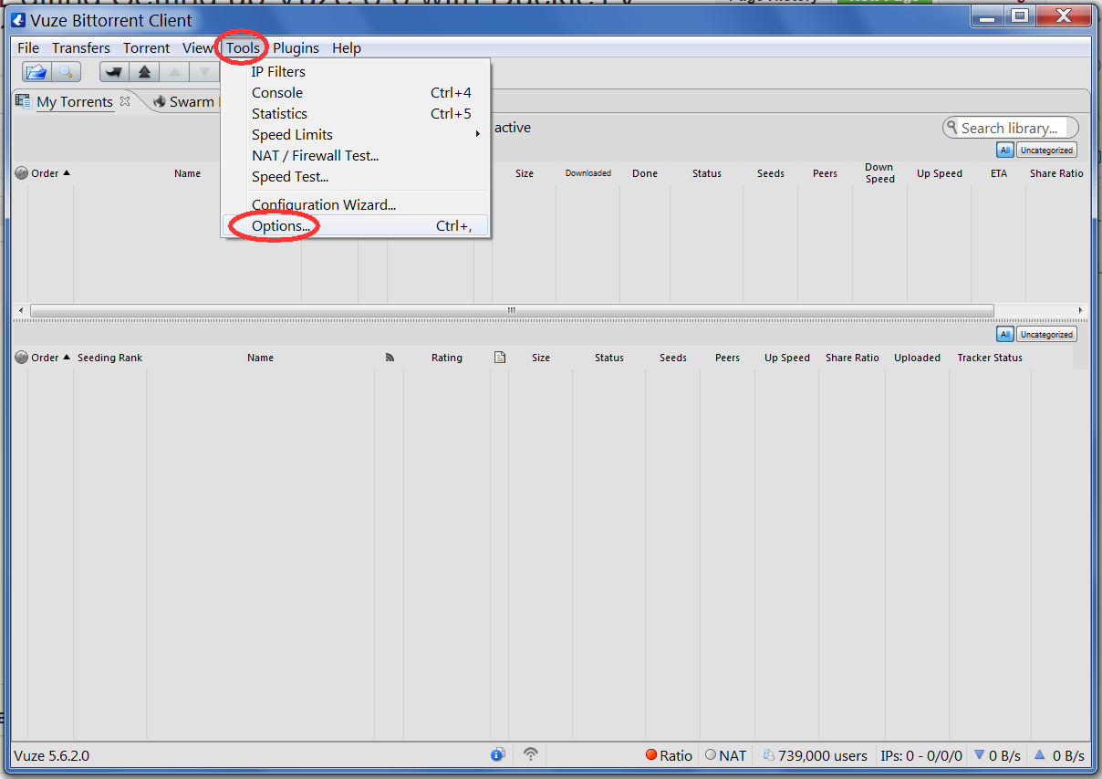This screenshot has height=779, width=1102.
Task: Click the double up-arrow toolbar icon
Action: [144, 72]
